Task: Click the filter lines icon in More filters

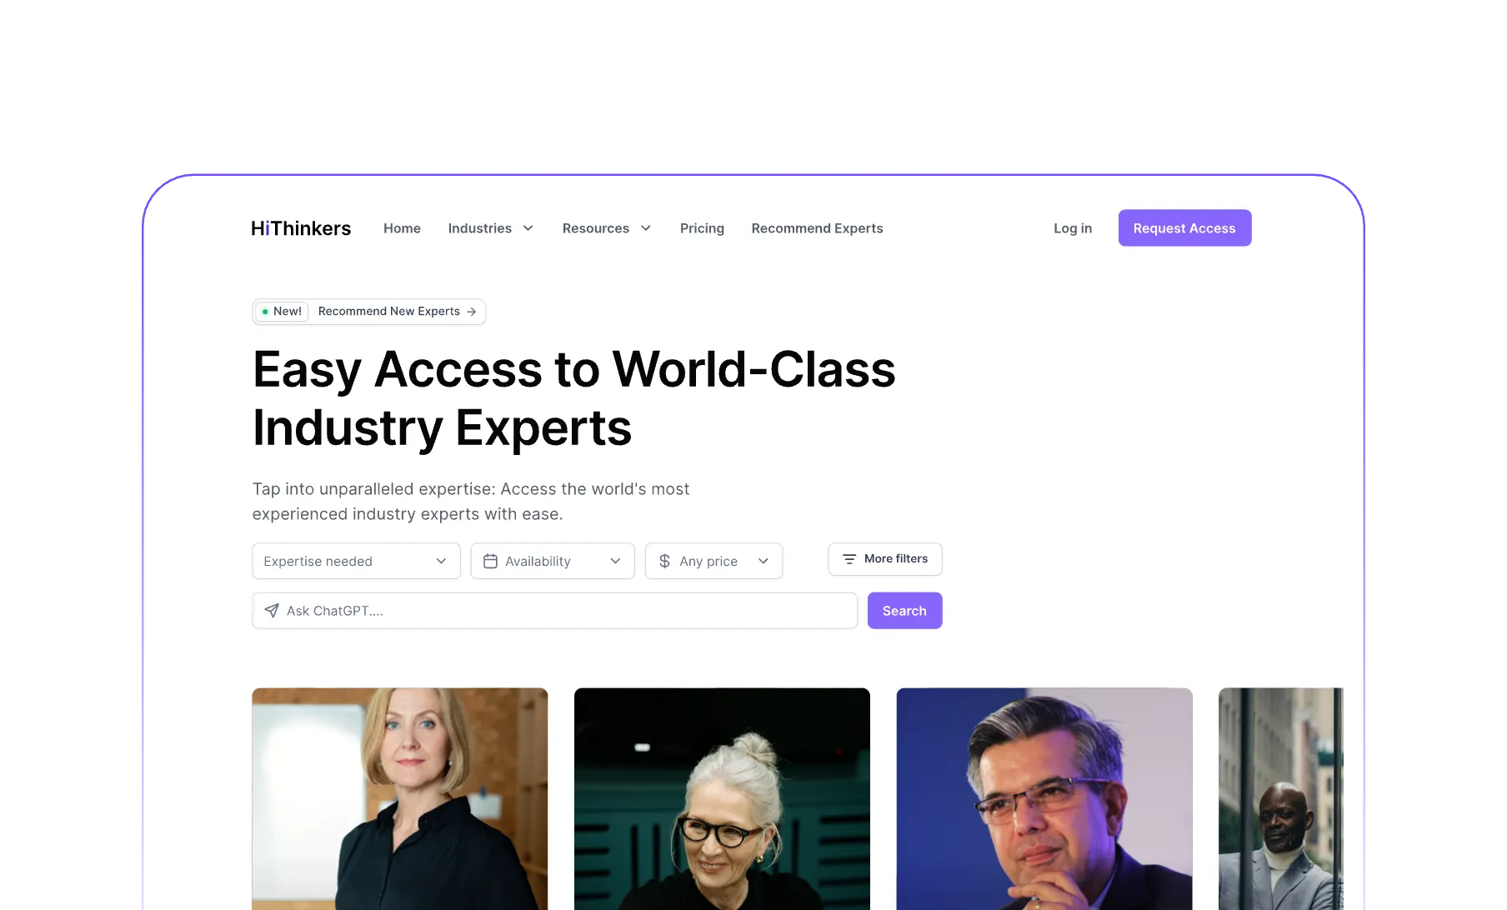Action: pyautogui.click(x=849, y=559)
